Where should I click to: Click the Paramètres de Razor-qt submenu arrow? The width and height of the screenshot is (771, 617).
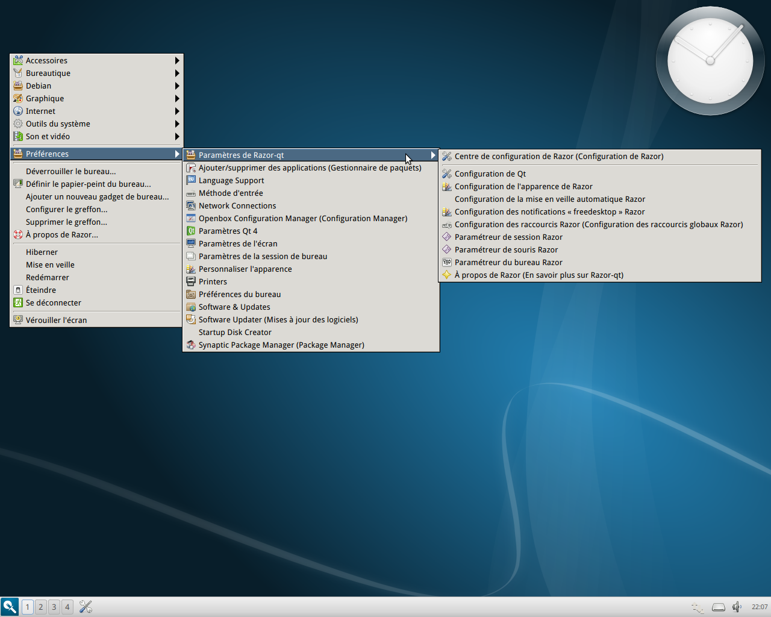[433, 155]
